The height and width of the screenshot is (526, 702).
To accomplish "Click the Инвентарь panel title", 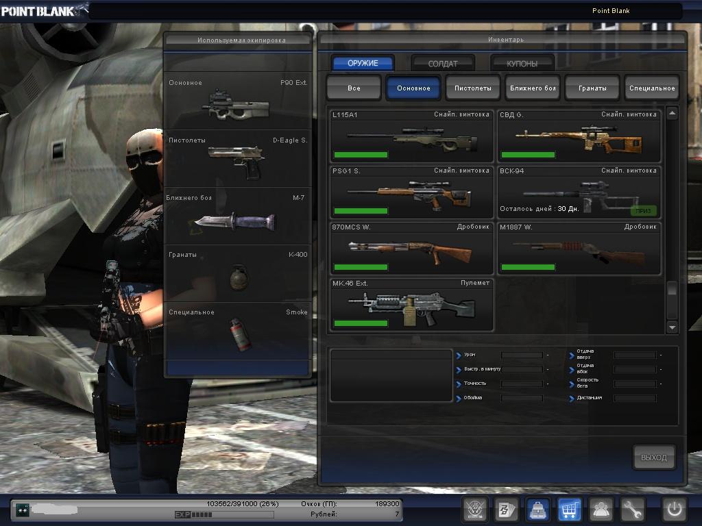I will [506, 40].
